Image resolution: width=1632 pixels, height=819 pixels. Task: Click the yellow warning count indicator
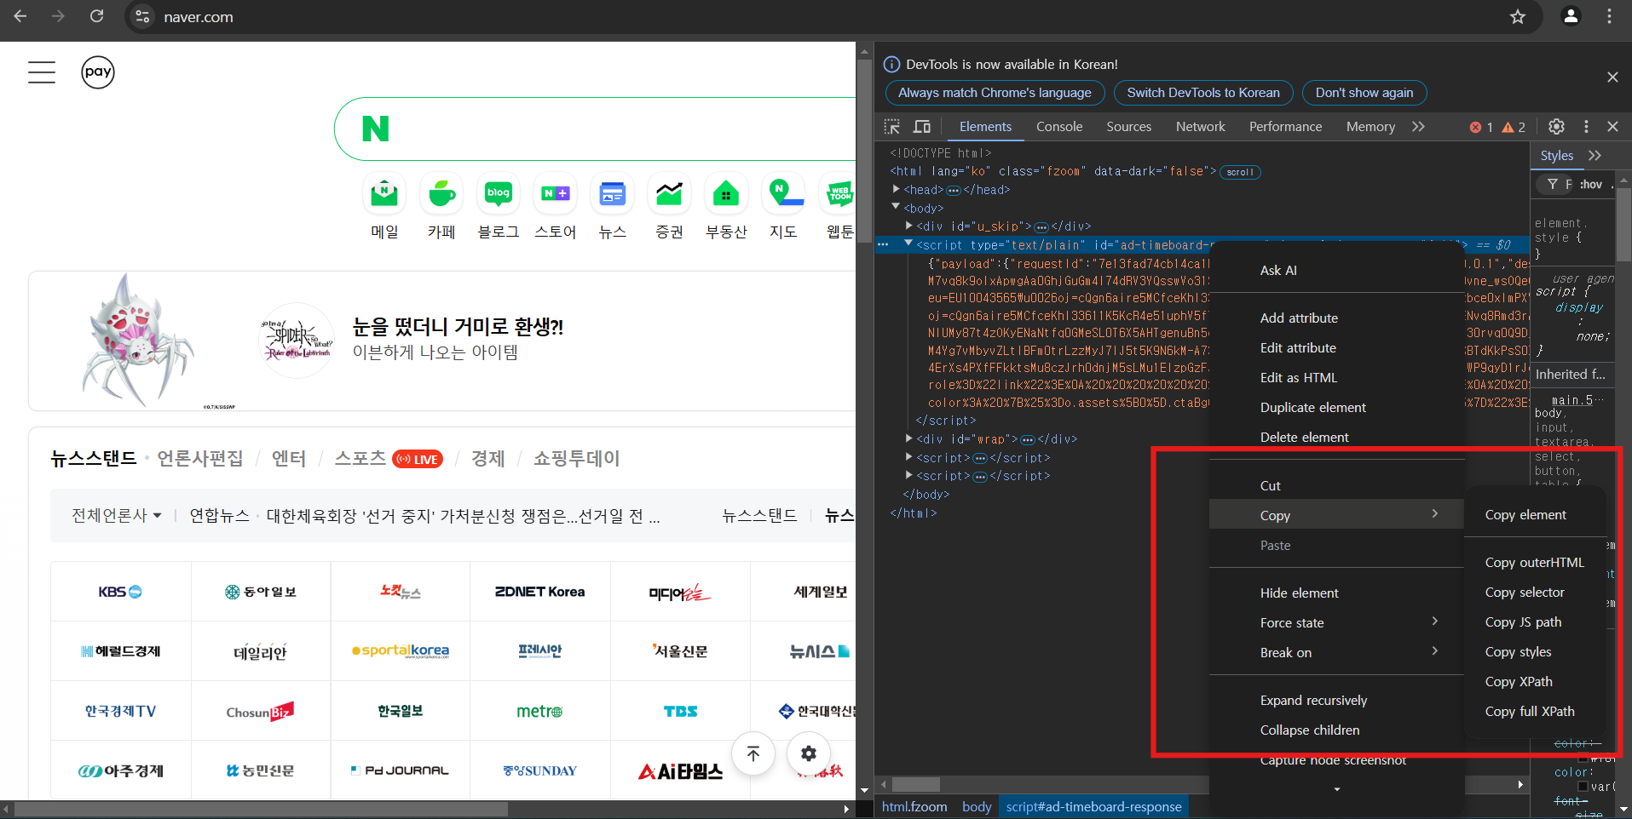1514,127
